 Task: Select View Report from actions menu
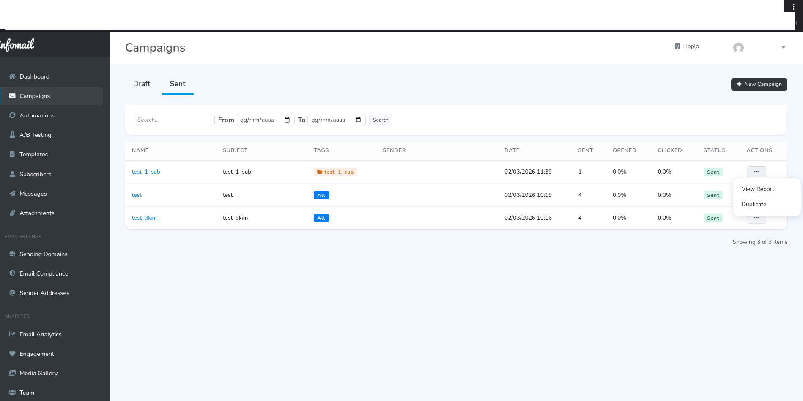[757, 189]
